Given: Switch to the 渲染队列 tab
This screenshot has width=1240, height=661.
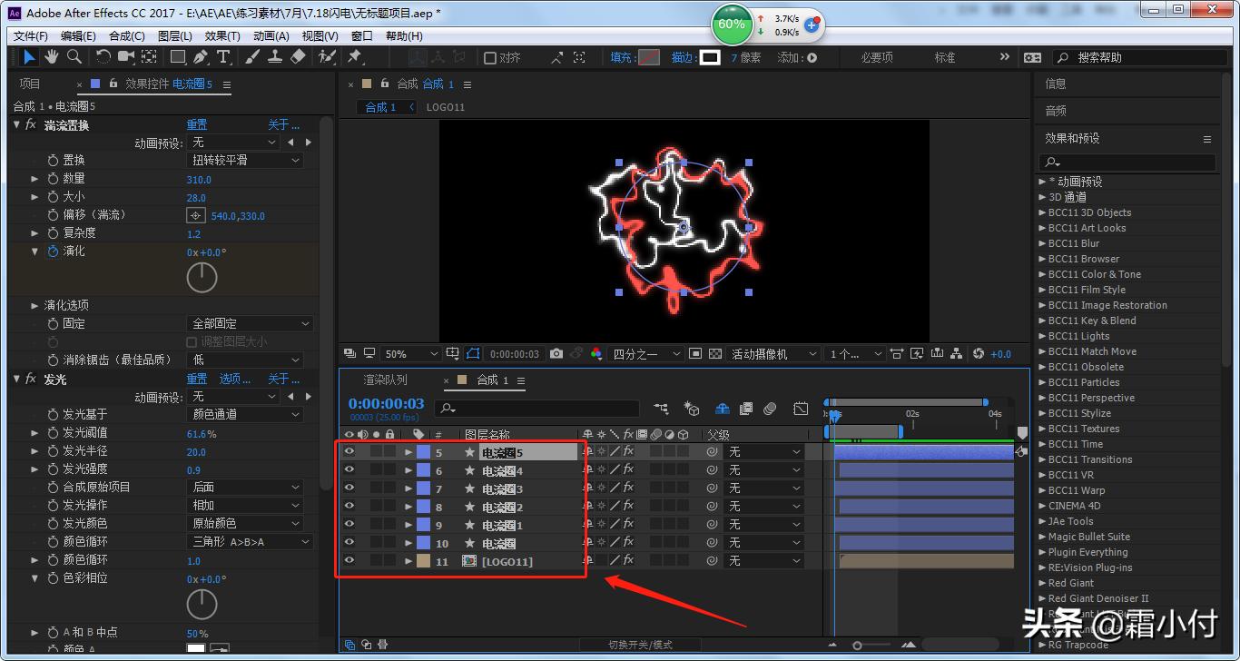Looking at the screenshot, I should 385,380.
